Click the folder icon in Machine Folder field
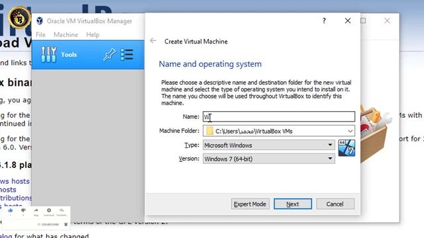Viewport: 424px width, 238px height. 209,131
